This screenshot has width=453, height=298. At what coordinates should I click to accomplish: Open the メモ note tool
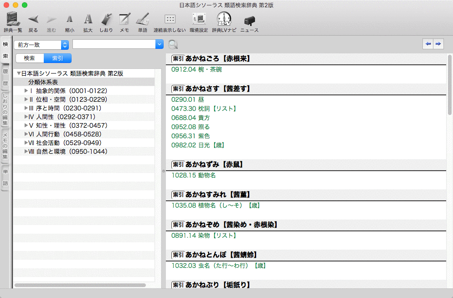124,22
